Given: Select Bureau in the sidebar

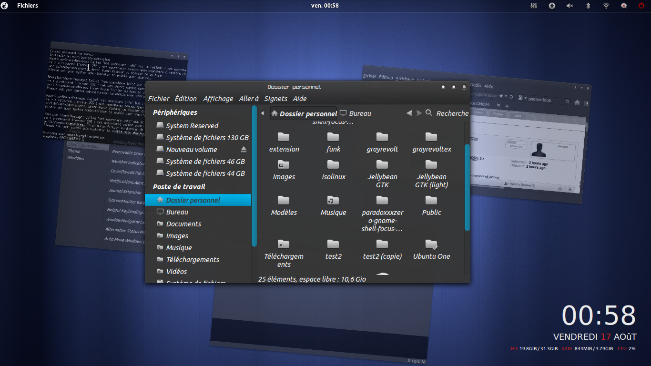Looking at the screenshot, I should point(198,212).
